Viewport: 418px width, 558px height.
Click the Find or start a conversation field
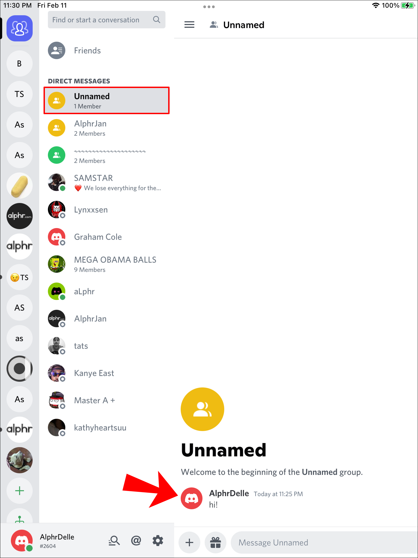pos(107,20)
